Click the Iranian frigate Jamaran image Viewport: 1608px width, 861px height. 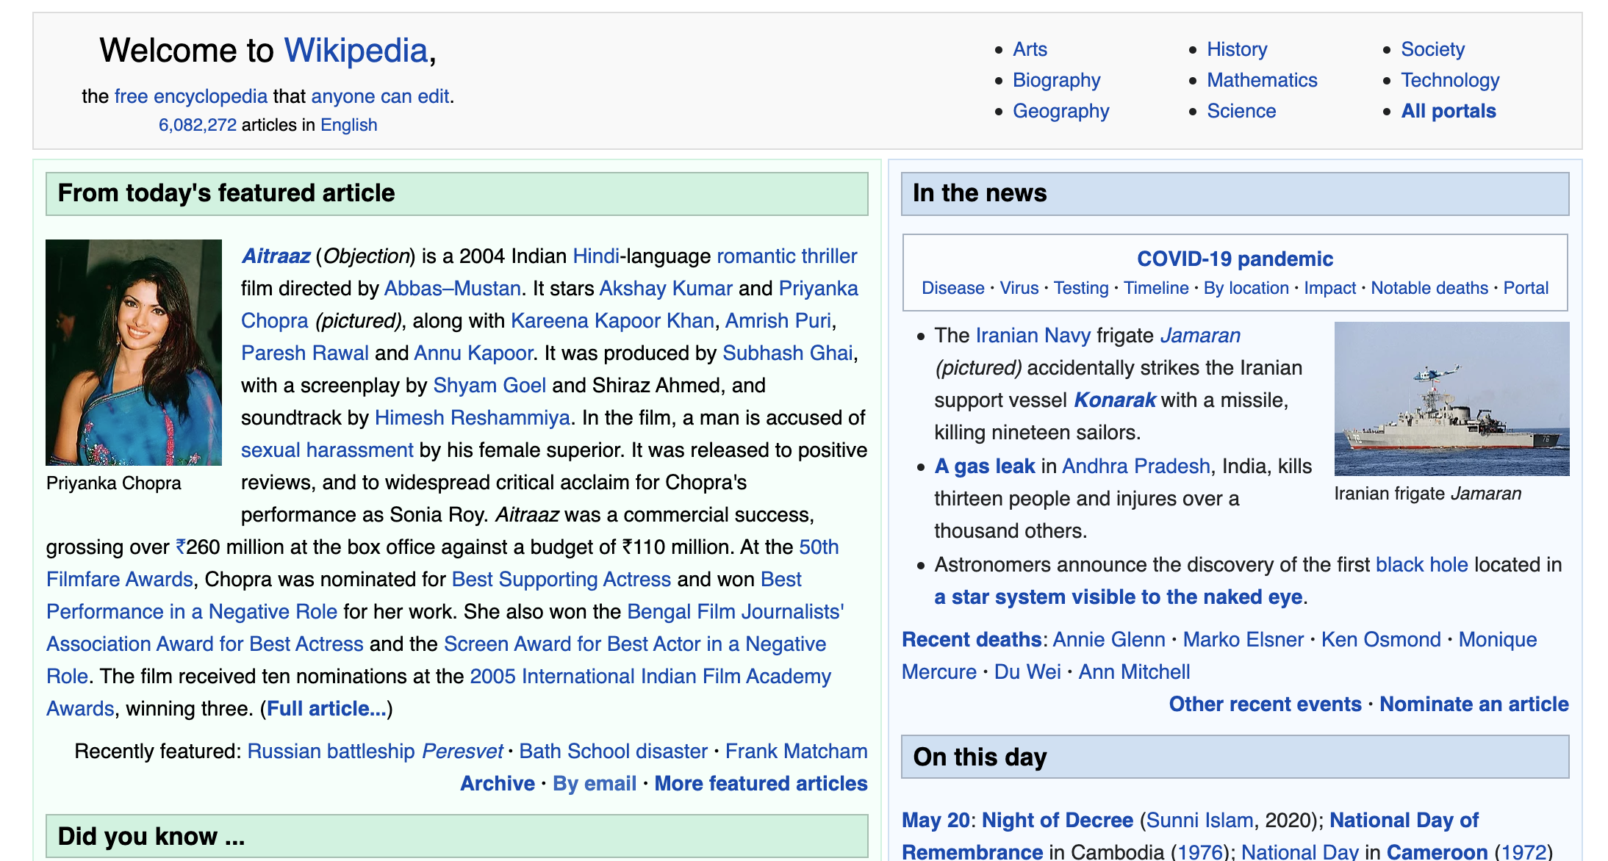pos(1451,399)
